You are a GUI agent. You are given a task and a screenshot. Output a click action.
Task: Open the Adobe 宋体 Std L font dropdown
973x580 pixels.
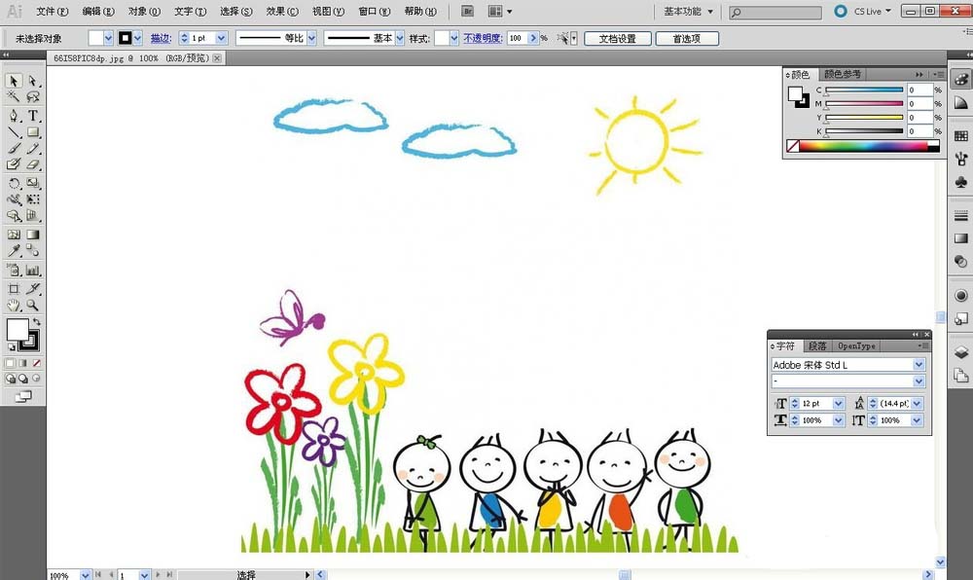tap(919, 365)
